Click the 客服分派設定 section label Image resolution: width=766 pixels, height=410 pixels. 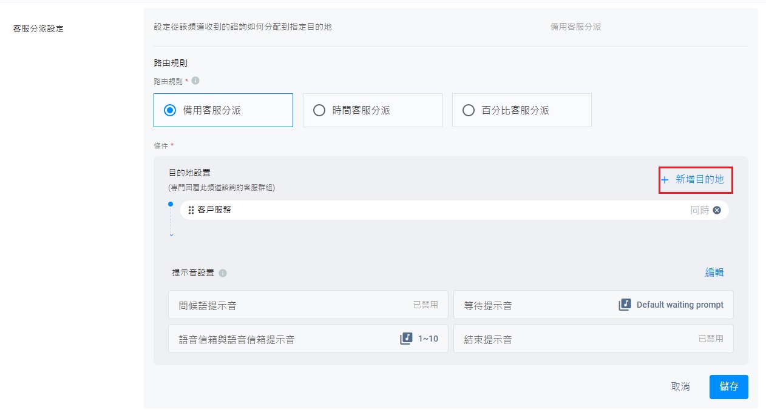38,28
